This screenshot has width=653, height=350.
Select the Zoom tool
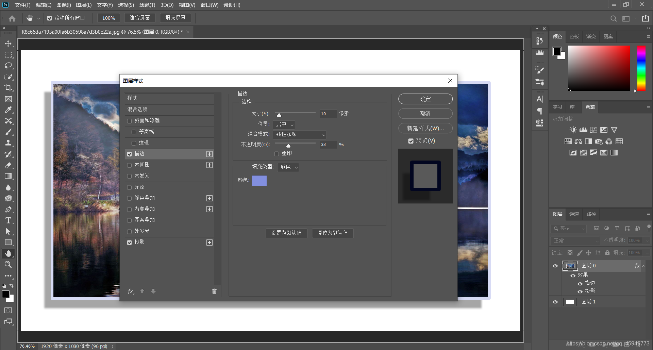point(8,264)
